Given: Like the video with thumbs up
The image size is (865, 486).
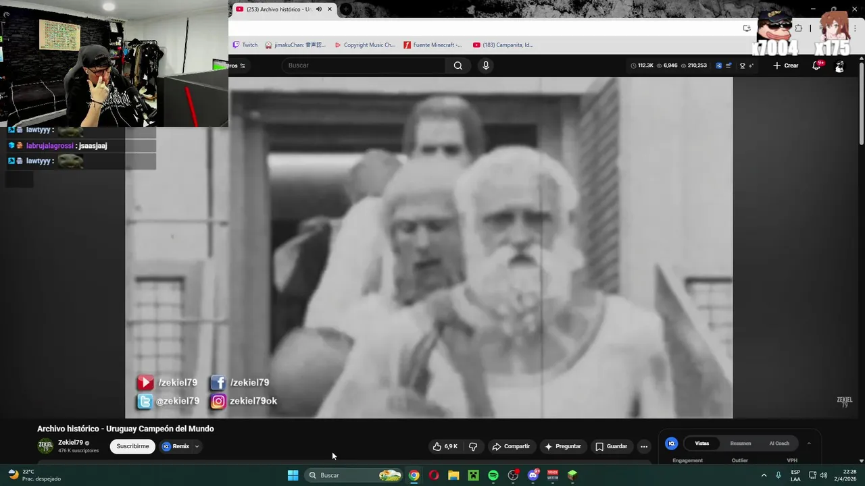Looking at the screenshot, I should pyautogui.click(x=445, y=446).
